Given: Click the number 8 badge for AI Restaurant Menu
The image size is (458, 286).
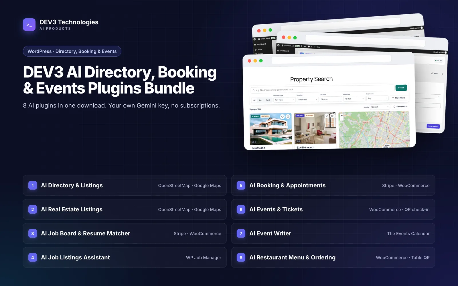Looking at the screenshot, I should 241,257.
